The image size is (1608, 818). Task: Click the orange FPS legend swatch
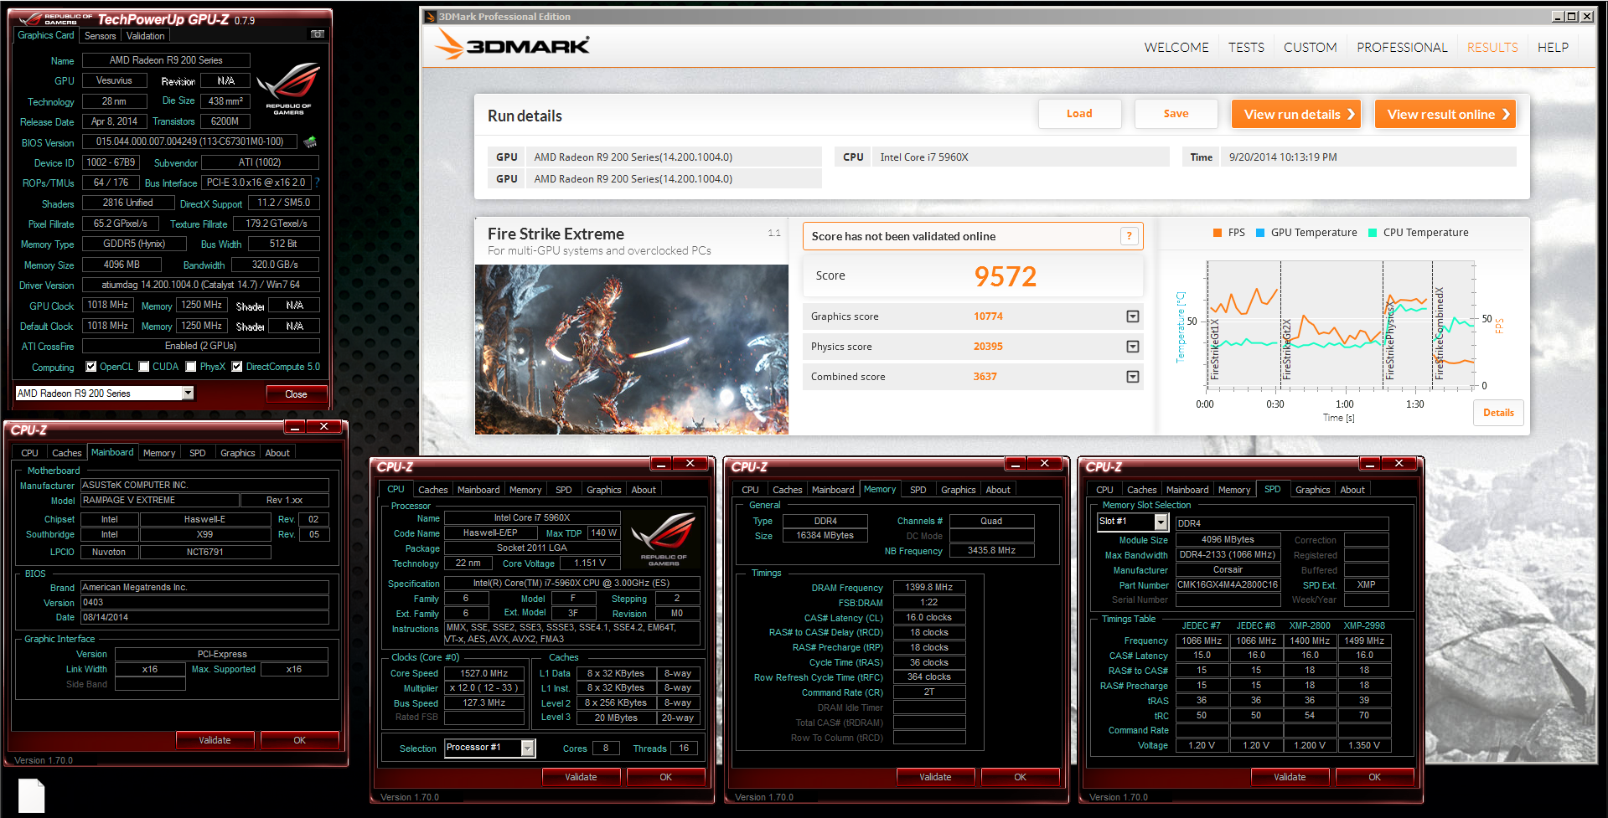(x=1218, y=233)
